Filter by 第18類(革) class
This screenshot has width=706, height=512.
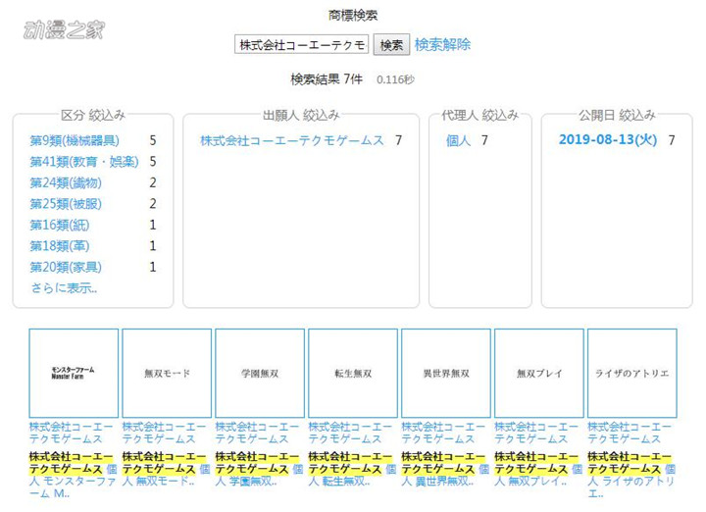pyautogui.click(x=60, y=246)
